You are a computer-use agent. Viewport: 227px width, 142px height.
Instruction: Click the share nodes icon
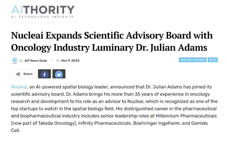[18, 74]
